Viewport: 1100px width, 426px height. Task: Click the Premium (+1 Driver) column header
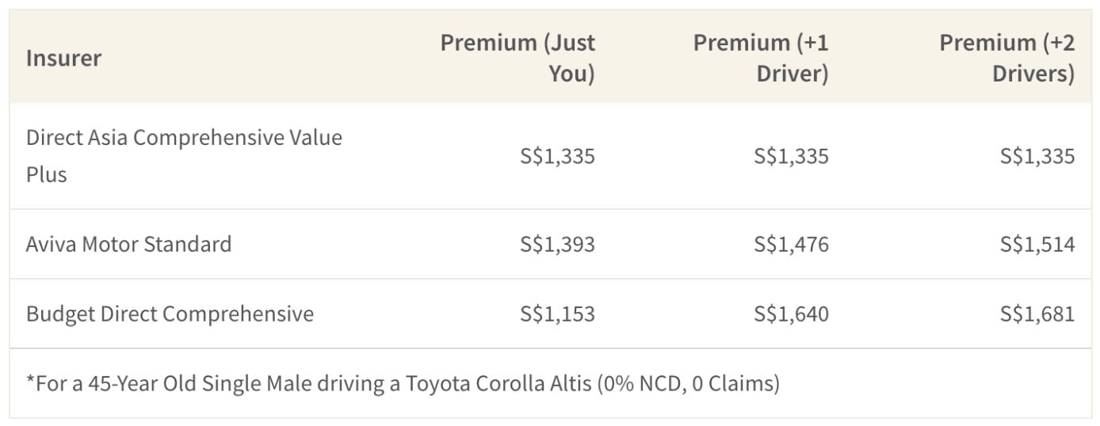(761, 58)
